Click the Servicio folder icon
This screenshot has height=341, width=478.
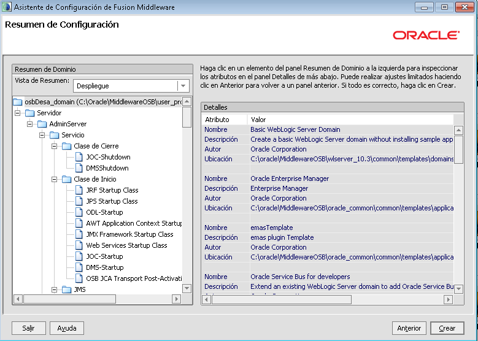coord(54,135)
